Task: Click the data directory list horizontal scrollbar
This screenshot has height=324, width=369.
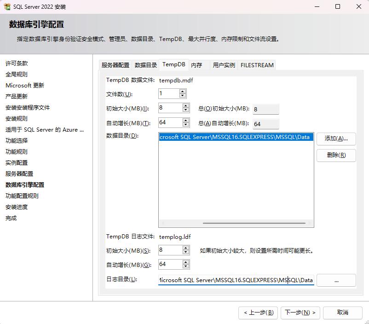Action: pos(254,223)
